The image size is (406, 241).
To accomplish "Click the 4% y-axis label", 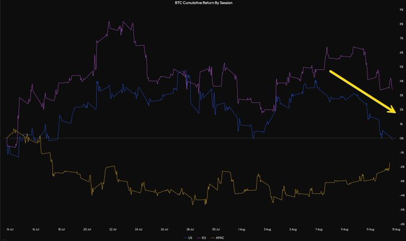I will 401,81.
